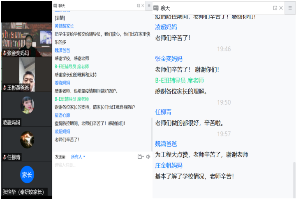This screenshot has height=200, width=296.
Task: Click muted mic icon next to 任柳青
Action: click(x=5, y=157)
